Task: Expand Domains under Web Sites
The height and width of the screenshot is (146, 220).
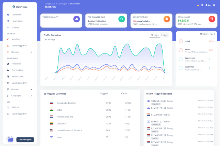Action: coord(31,52)
